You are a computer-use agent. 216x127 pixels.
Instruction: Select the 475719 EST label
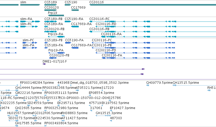[x=95, y=103]
